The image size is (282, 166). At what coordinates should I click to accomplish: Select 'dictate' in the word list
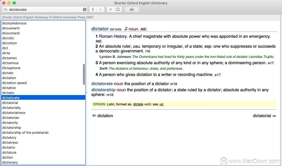[43, 73]
